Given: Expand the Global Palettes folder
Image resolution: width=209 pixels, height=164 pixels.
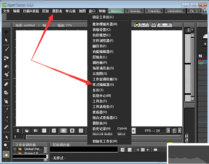Looking at the screenshot, I should coord(15,149).
